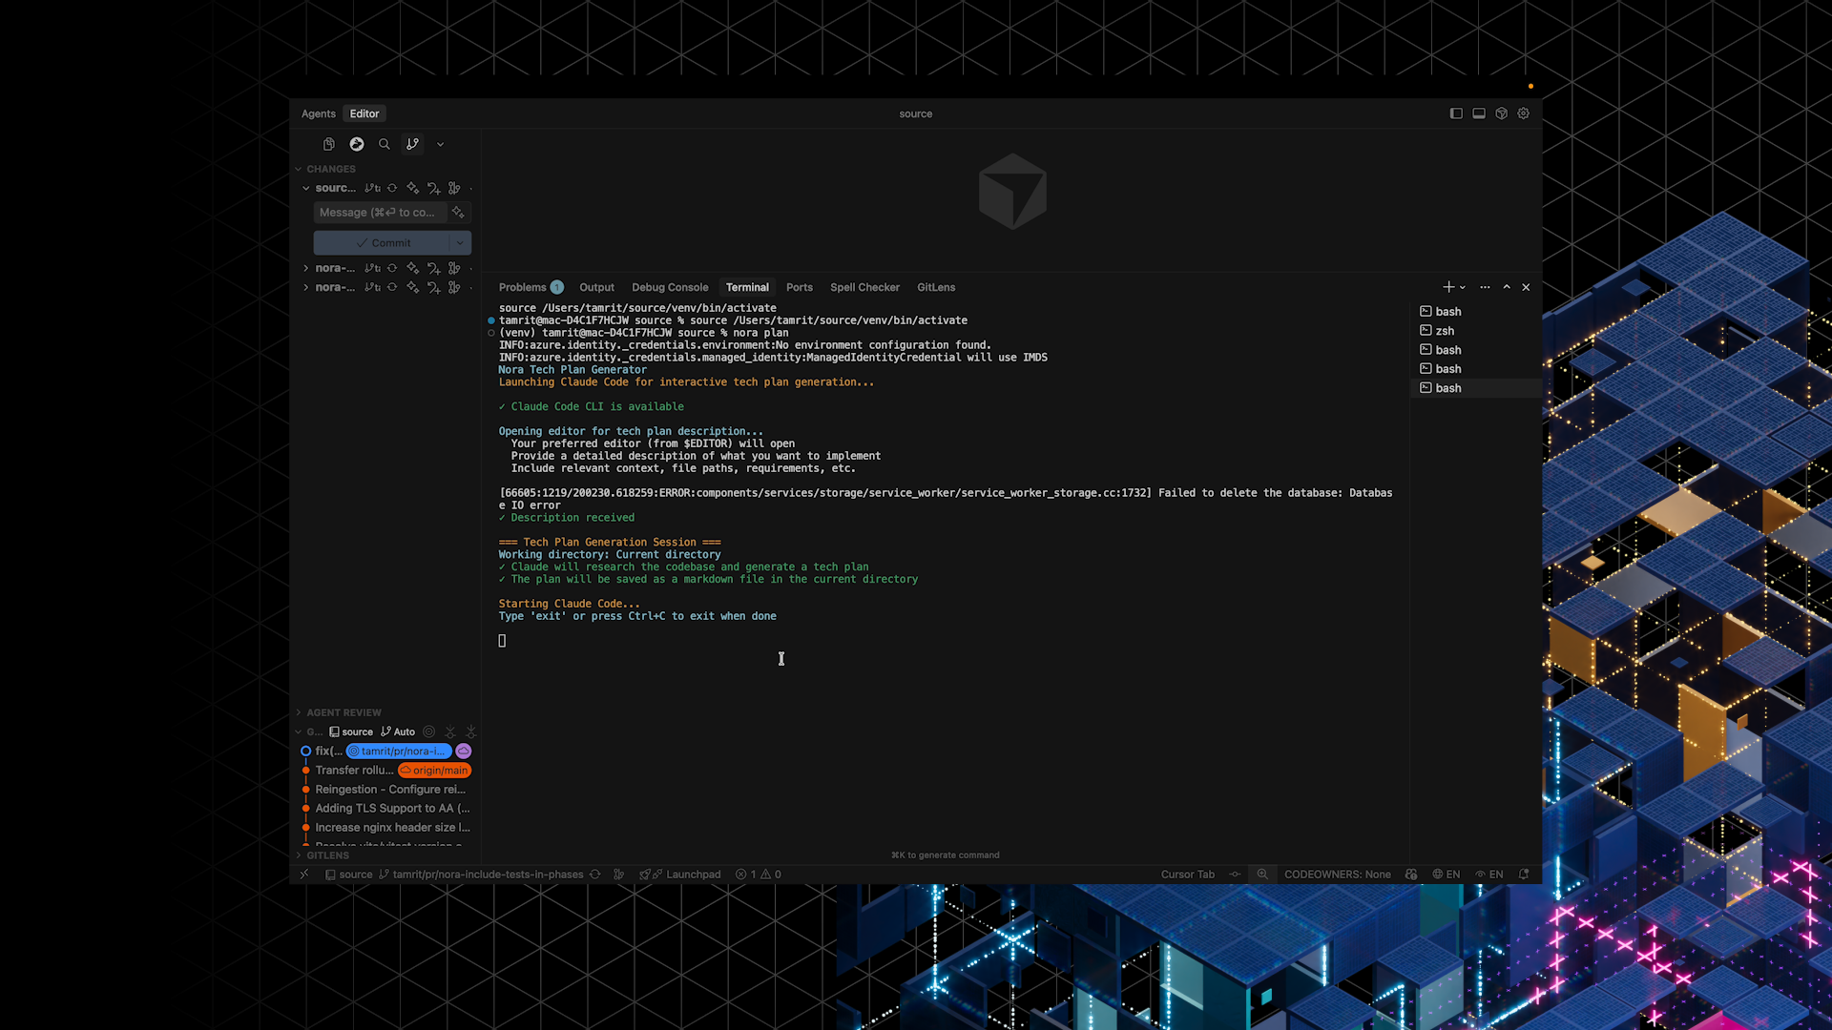Open the Spell Checker tab
The height and width of the screenshot is (1030, 1832).
864,287
